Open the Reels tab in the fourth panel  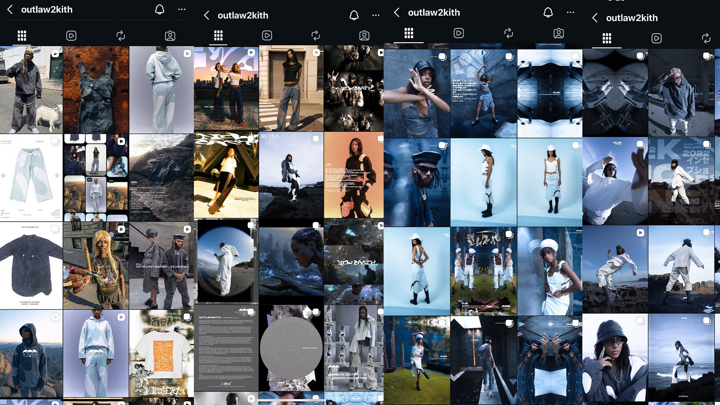(656, 38)
